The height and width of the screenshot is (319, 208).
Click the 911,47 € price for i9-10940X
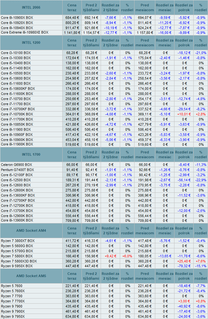[72, 28]
